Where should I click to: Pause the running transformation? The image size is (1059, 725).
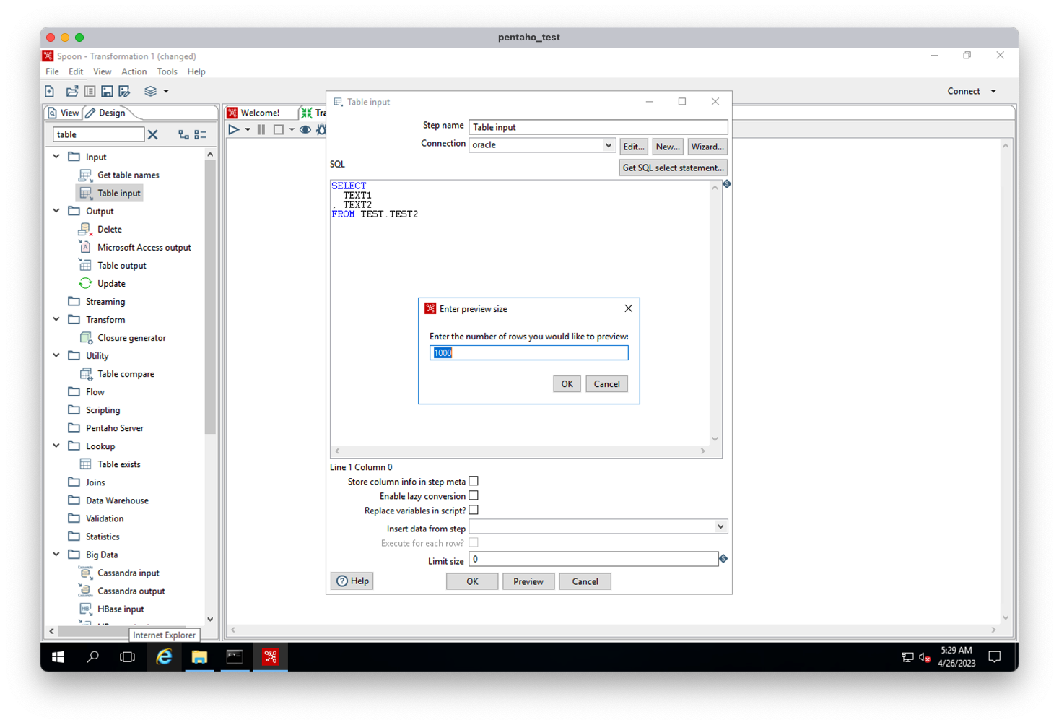tap(261, 130)
